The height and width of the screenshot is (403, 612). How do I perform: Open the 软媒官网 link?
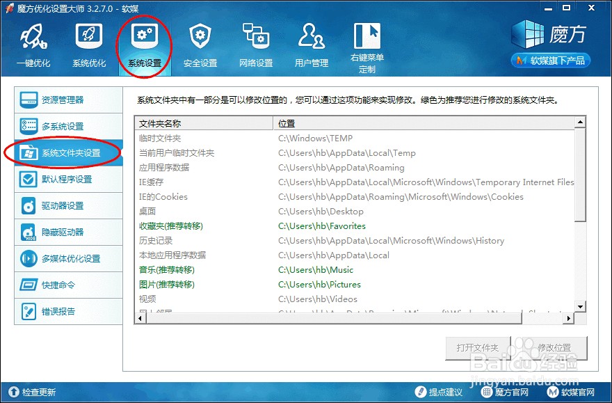578,392
